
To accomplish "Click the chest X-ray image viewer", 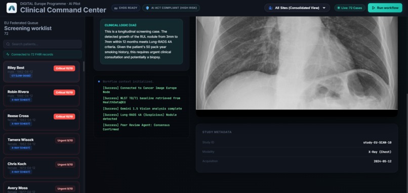I will coord(297,63).
